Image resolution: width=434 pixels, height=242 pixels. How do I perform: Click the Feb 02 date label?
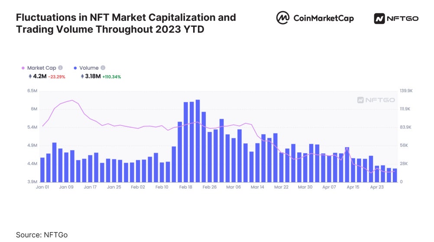[138, 187]
